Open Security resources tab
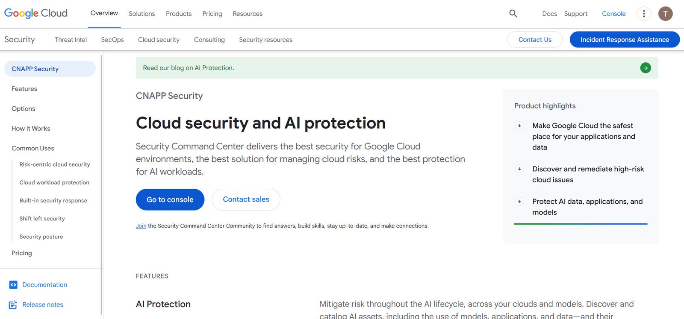Screen dimensions: 684x319 (x=265, y=40)
